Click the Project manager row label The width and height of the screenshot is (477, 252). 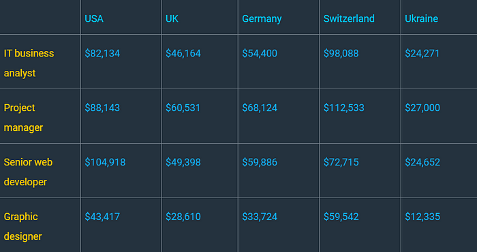tap(23, 118)
